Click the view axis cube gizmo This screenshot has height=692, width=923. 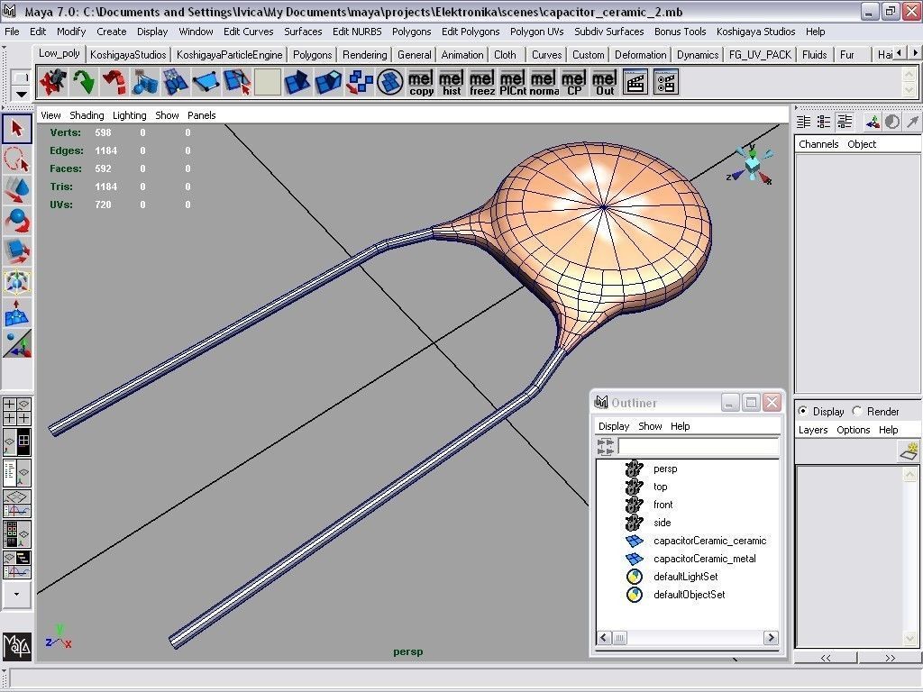click(753, 165)
